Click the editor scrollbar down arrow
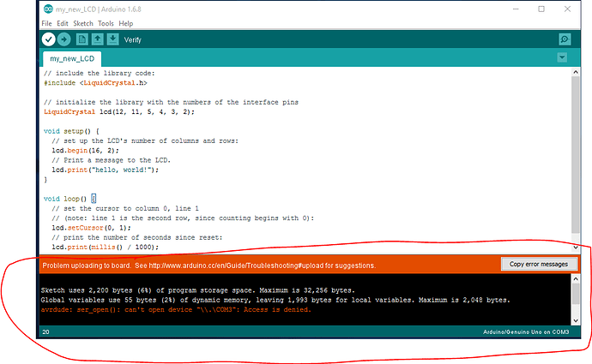The height and width of the screenshot is (364, 592). [x=576, y=248]
